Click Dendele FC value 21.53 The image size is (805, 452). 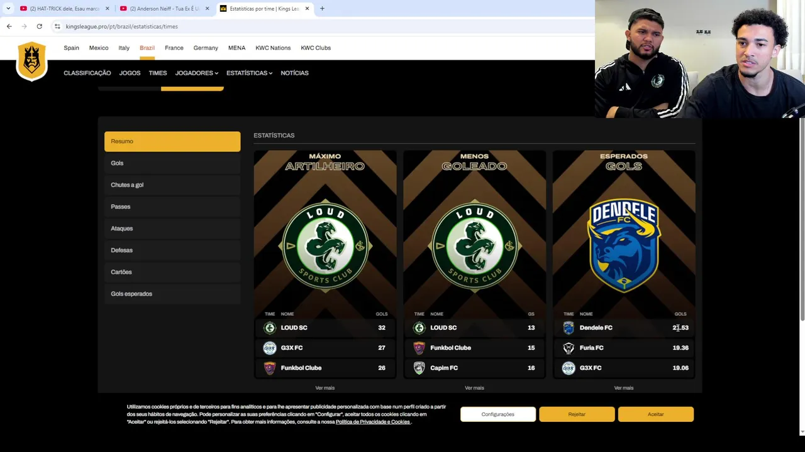tap(680, 328)
